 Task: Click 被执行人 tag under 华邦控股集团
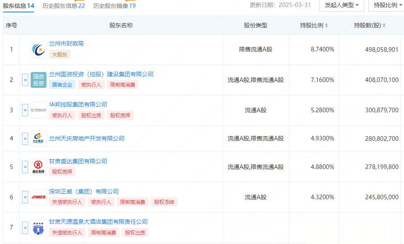(x=62, y=115)
